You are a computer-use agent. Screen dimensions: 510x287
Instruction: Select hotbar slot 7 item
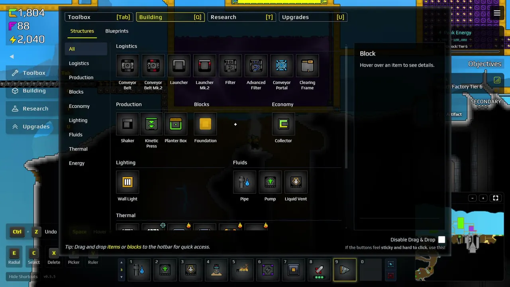click(x=293, y=270)
